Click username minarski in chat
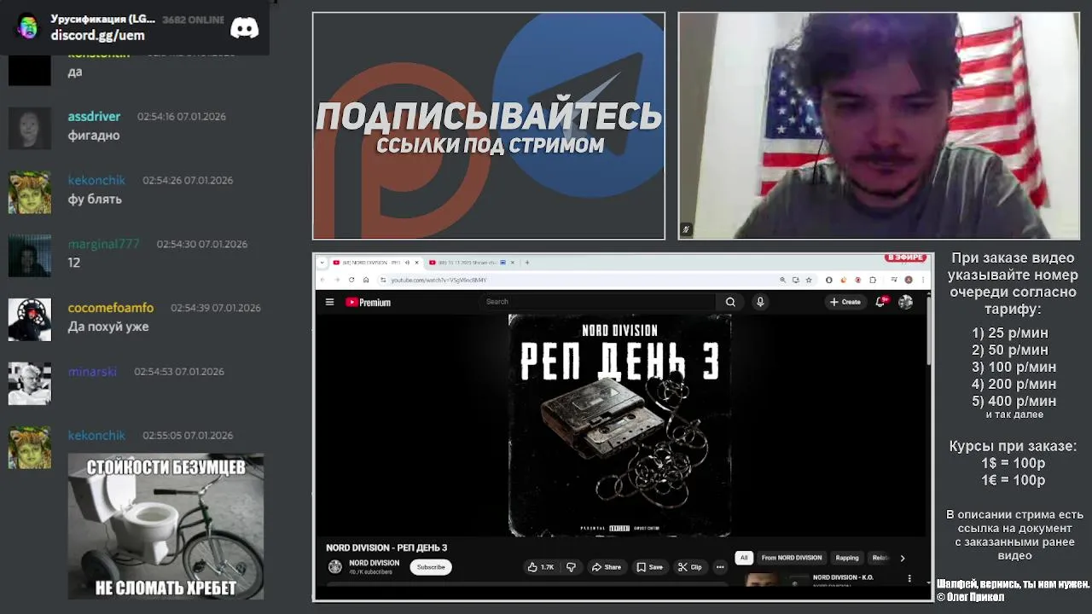This screenshot has height=614, width=1092. [92, 372]
